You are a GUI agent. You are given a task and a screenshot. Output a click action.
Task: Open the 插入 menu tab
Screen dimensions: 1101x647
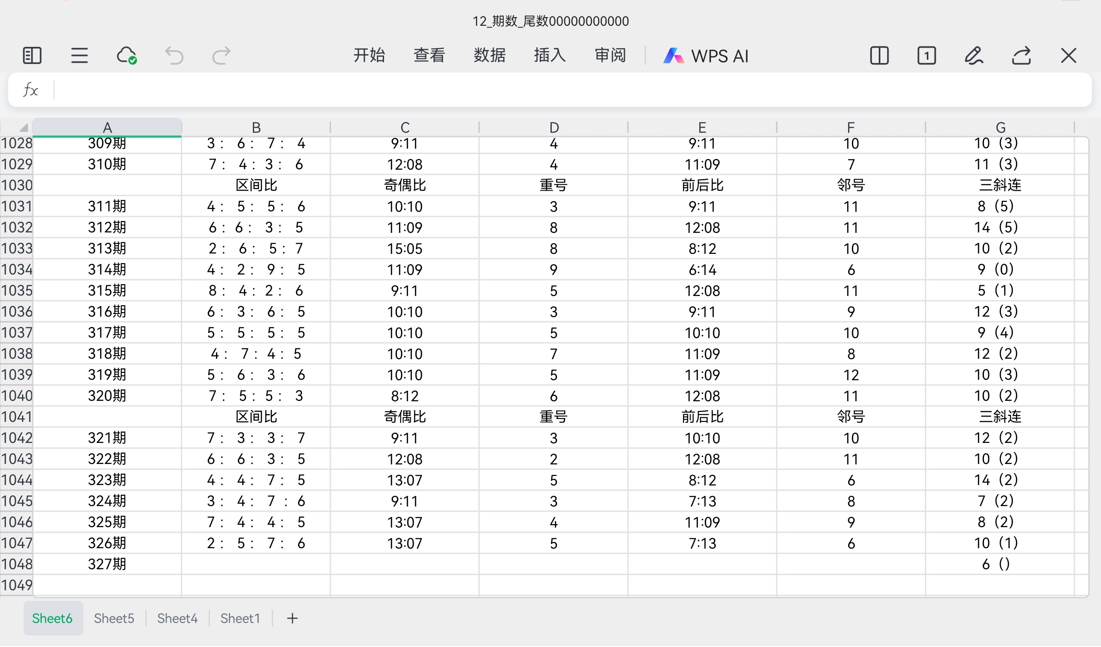coord(550,55)
